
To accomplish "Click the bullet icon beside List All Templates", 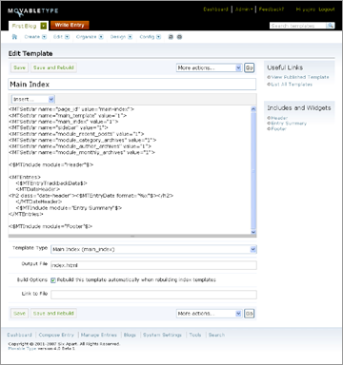I will (x=269, y=85).
